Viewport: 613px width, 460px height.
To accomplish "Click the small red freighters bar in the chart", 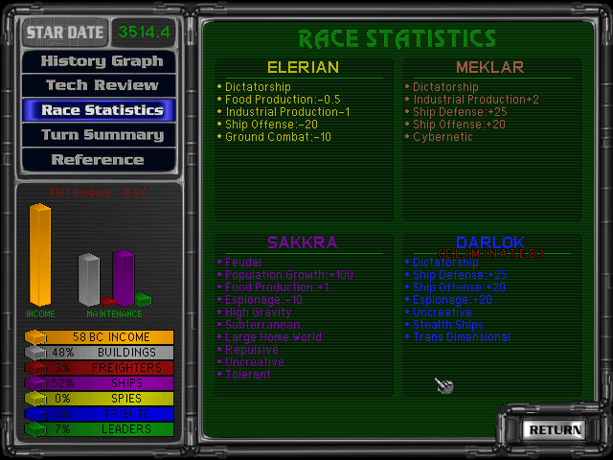I will click(x=108, y=301).
